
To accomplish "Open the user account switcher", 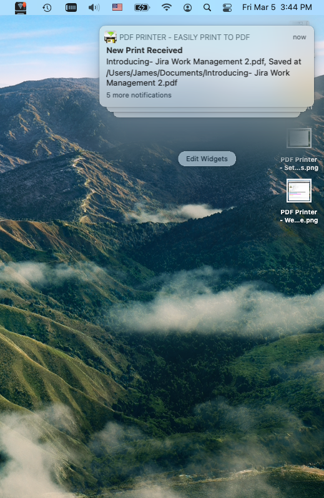I will coord(187,7).
